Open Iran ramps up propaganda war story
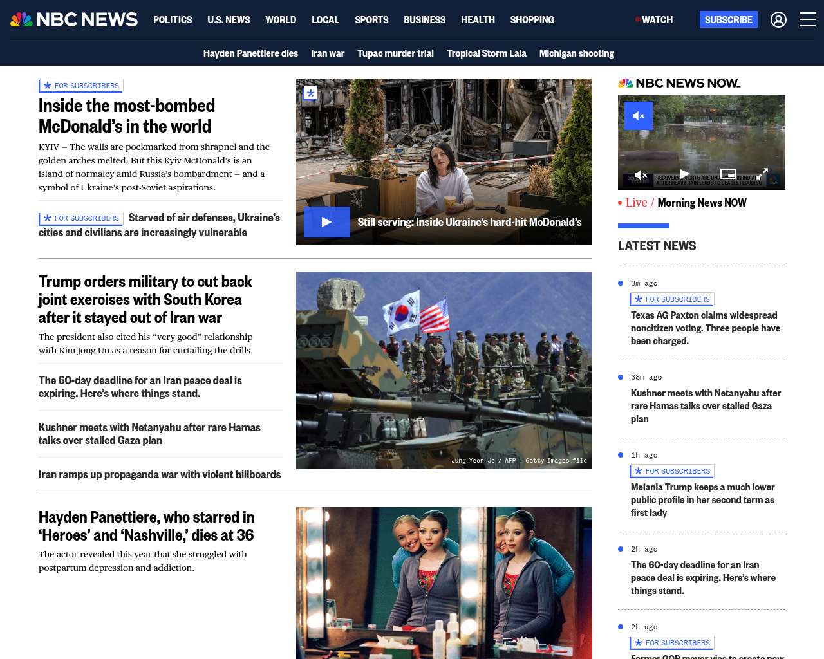This screenshot has width=824, height=659. pos(160,474)
